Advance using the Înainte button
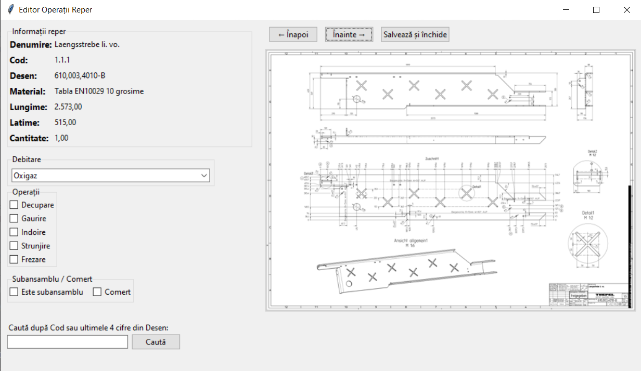The image size is (641, 371). 349,35
